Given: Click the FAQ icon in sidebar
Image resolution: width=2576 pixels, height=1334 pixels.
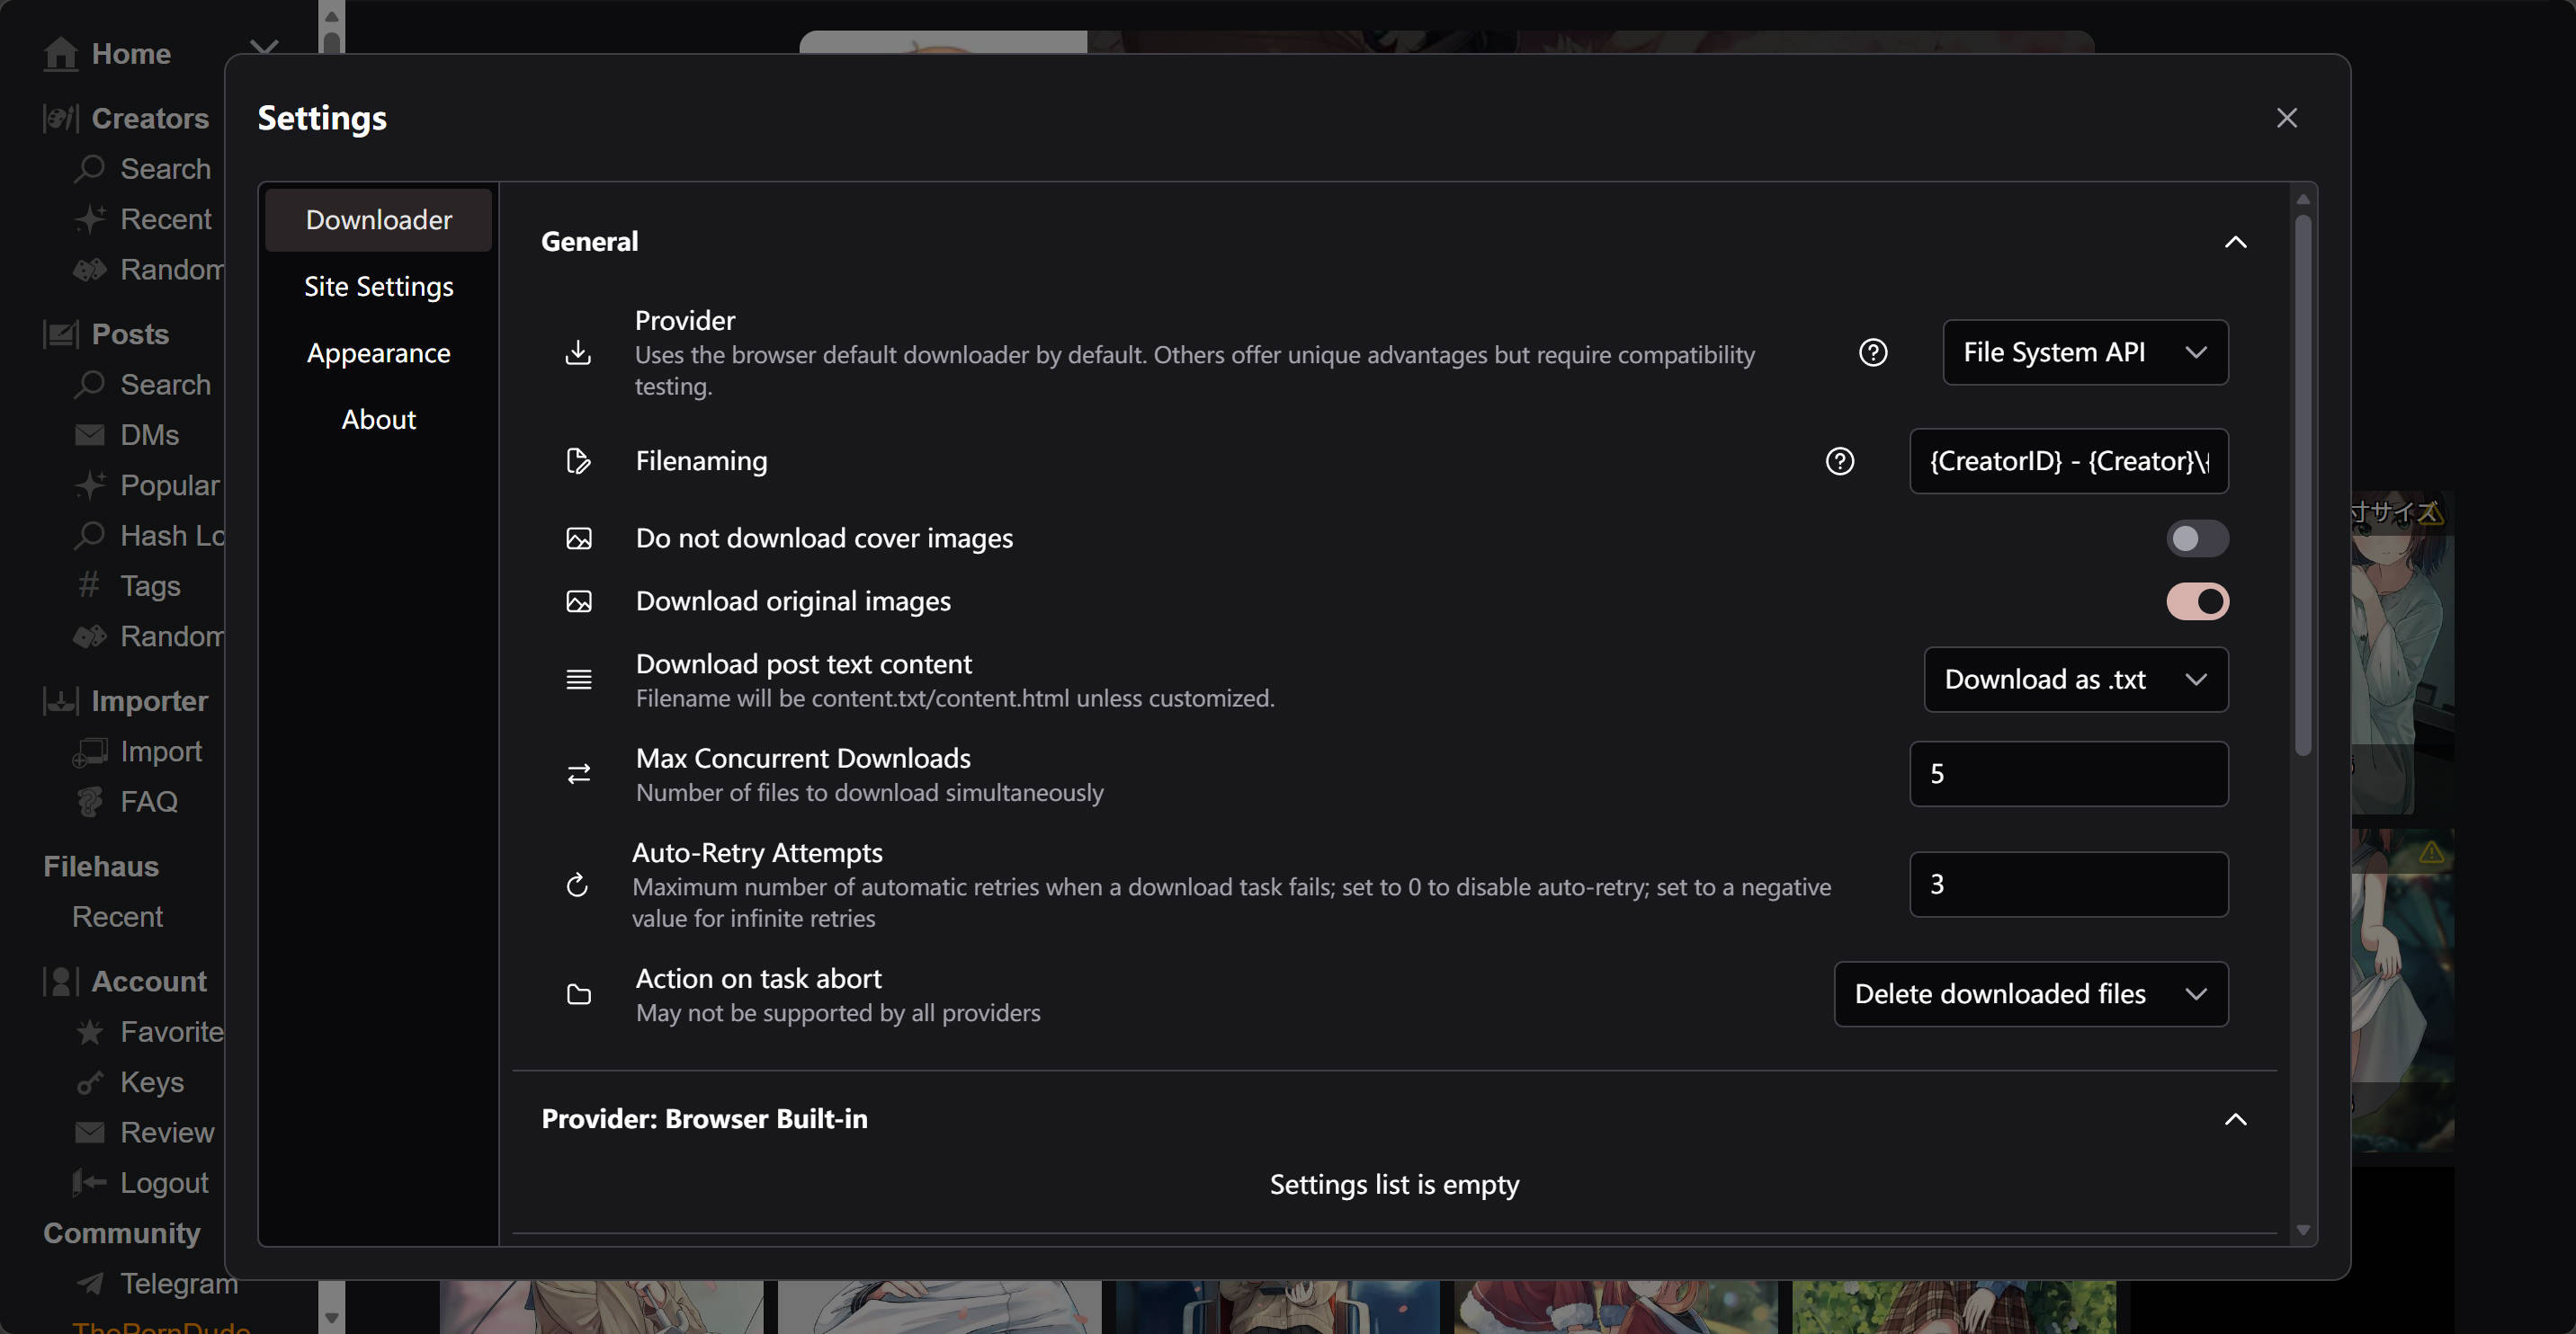Looking at the screenshot, I should tap(90, 802).
